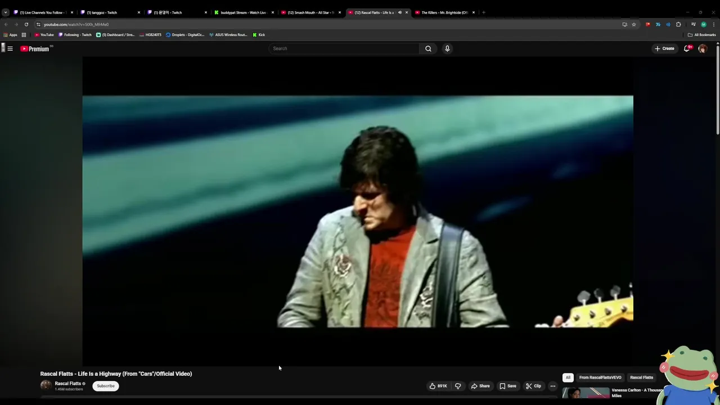Go back in browser history
This screenshot has width=720, height=405.
click(6, 24)
